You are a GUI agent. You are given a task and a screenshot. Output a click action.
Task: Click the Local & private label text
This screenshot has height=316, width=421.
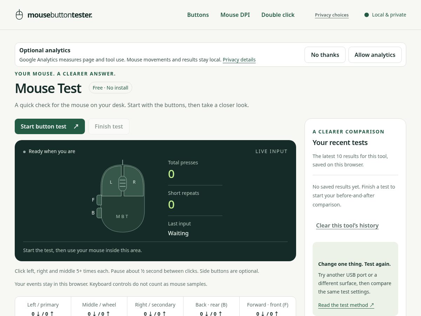[x=389, y=15]
